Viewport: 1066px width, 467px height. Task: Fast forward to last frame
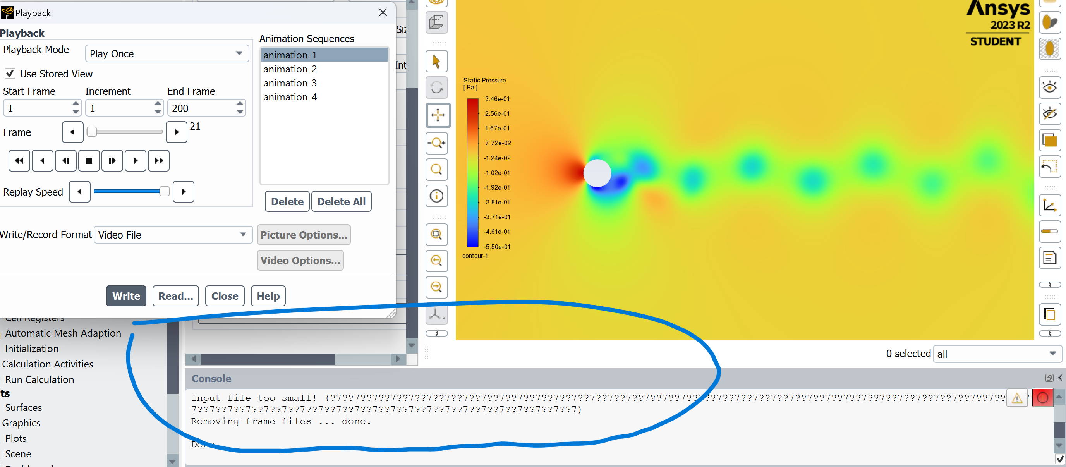[158, 161]
